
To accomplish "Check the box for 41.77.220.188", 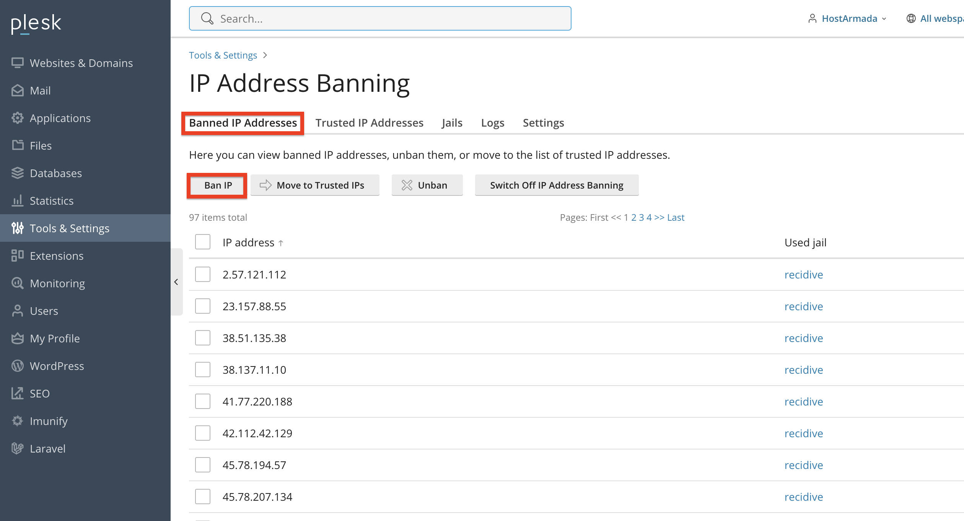I will click(203, 401).
